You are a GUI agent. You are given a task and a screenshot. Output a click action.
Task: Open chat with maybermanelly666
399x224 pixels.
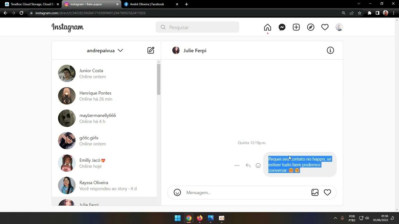104,118
